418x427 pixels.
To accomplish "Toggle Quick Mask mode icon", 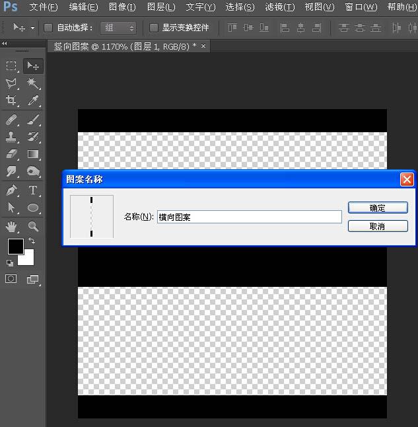I will click(x=11, y=279).
